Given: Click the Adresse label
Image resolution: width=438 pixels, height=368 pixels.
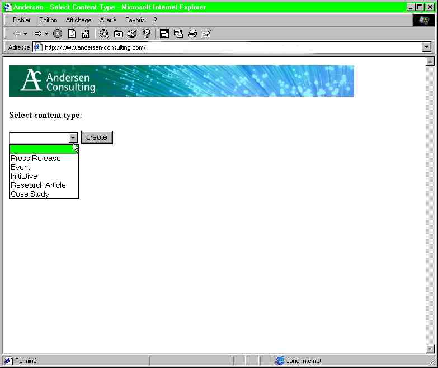Looking at the screenshot, I should point(19,47).
